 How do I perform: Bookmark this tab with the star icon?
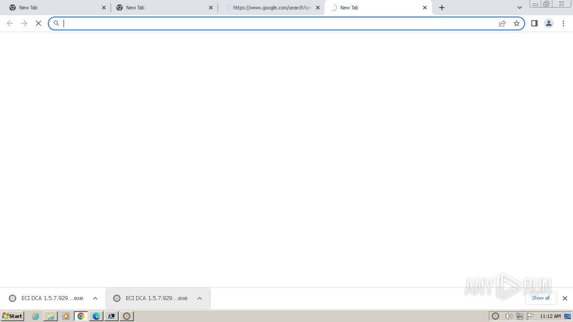[517, 23]
